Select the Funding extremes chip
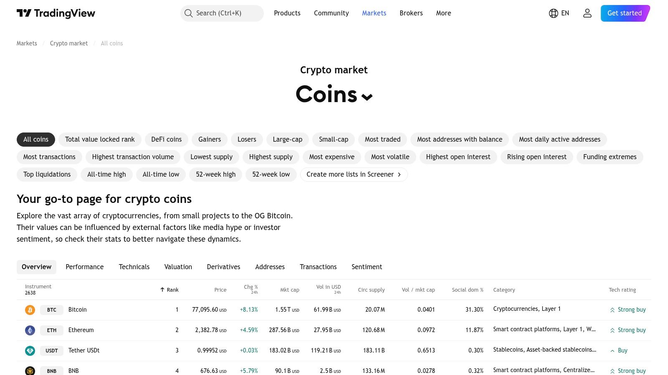668x375 pixels. click(x=610, y=157)
